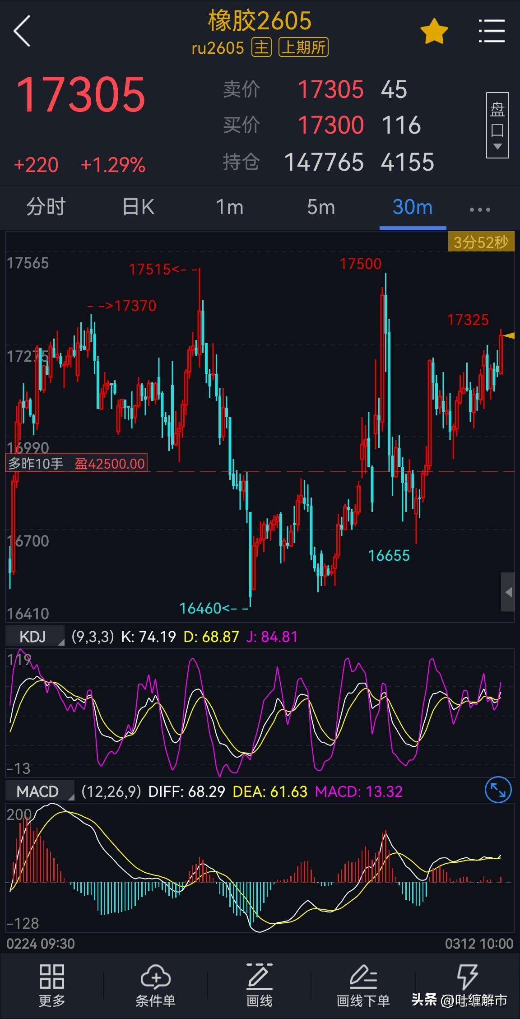Go back using the left arrow
This screenshot has width=520, height=1019.
[x=22, y=31]
